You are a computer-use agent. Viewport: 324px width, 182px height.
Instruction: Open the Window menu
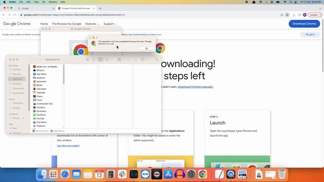point(53,2)
